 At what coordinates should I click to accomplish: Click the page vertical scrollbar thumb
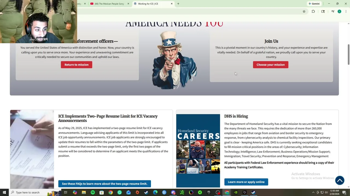pos(348,54)
